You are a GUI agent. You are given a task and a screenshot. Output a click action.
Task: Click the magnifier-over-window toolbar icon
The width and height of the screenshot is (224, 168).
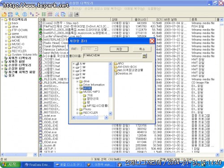point(63,14)
